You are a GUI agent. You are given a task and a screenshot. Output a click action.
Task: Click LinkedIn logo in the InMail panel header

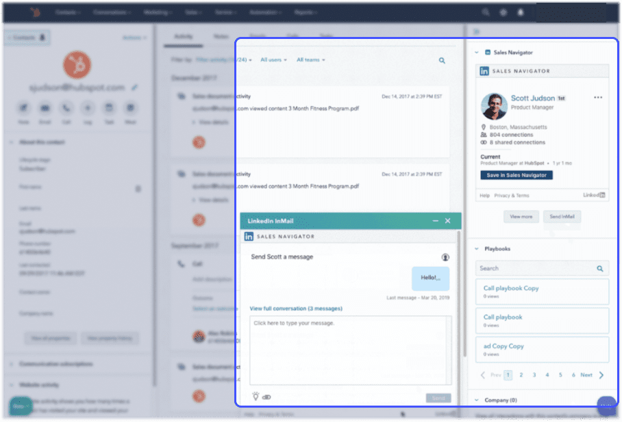click(249, 237)
